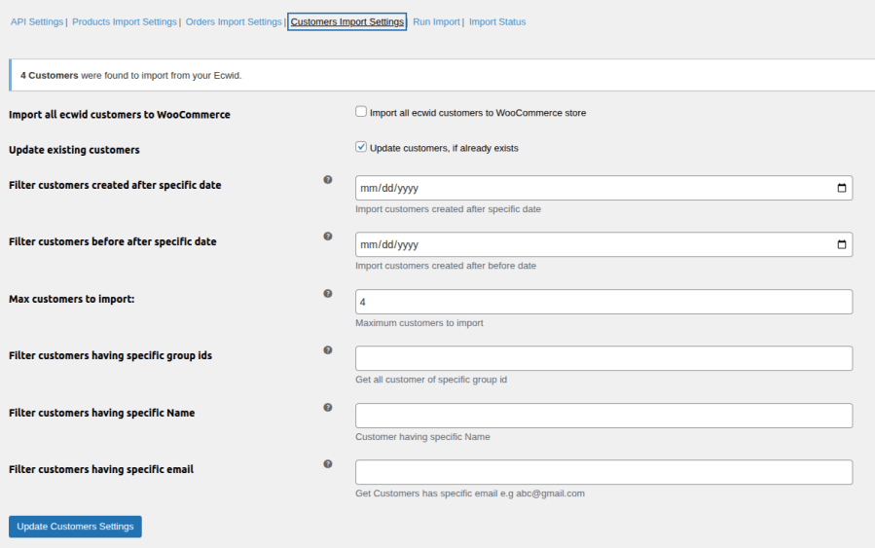This screenshot has height=548, width=875.
Task: Click help icon for specific Name filter
Action: coord(328,407)
